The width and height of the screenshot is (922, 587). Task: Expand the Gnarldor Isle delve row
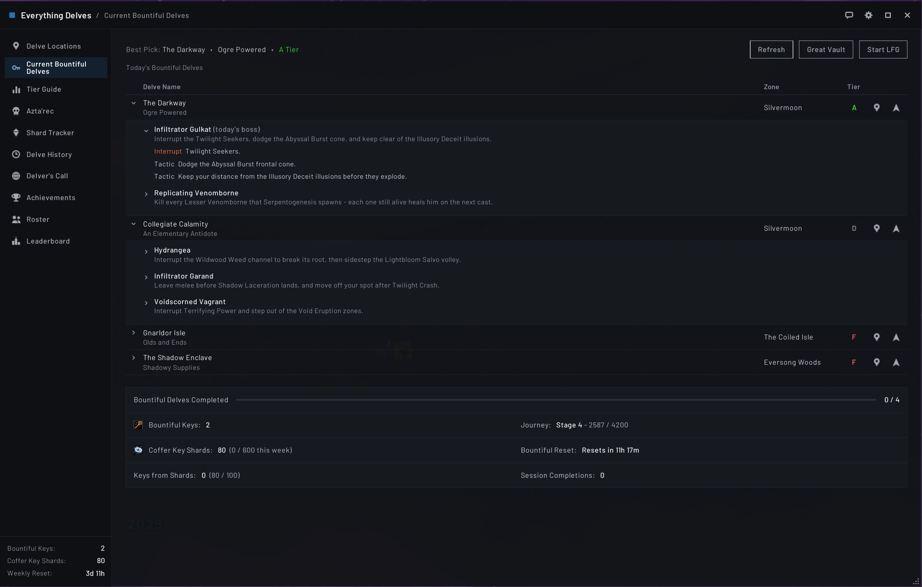click(134, 333)
